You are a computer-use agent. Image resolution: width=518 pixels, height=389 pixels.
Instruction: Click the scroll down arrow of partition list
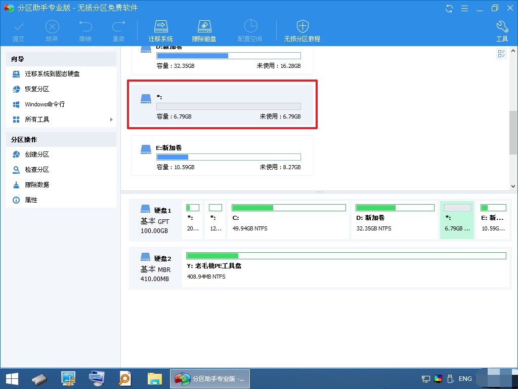click(513, 186)
